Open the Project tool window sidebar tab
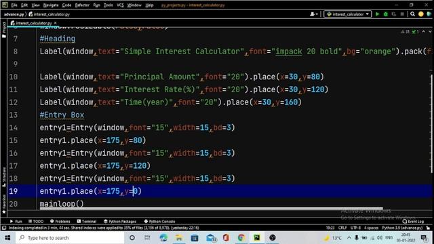Screen dimensions: 434x244 click(4, 30)
